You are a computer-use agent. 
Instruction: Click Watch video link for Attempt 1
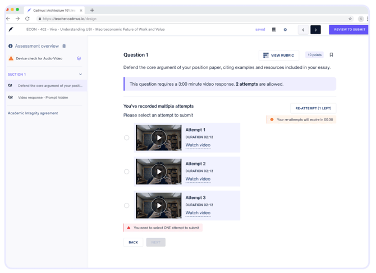pyautogui.click(x=198, y=145)
